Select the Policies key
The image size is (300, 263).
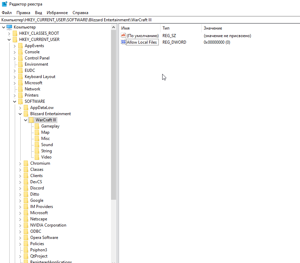[37, 244]
